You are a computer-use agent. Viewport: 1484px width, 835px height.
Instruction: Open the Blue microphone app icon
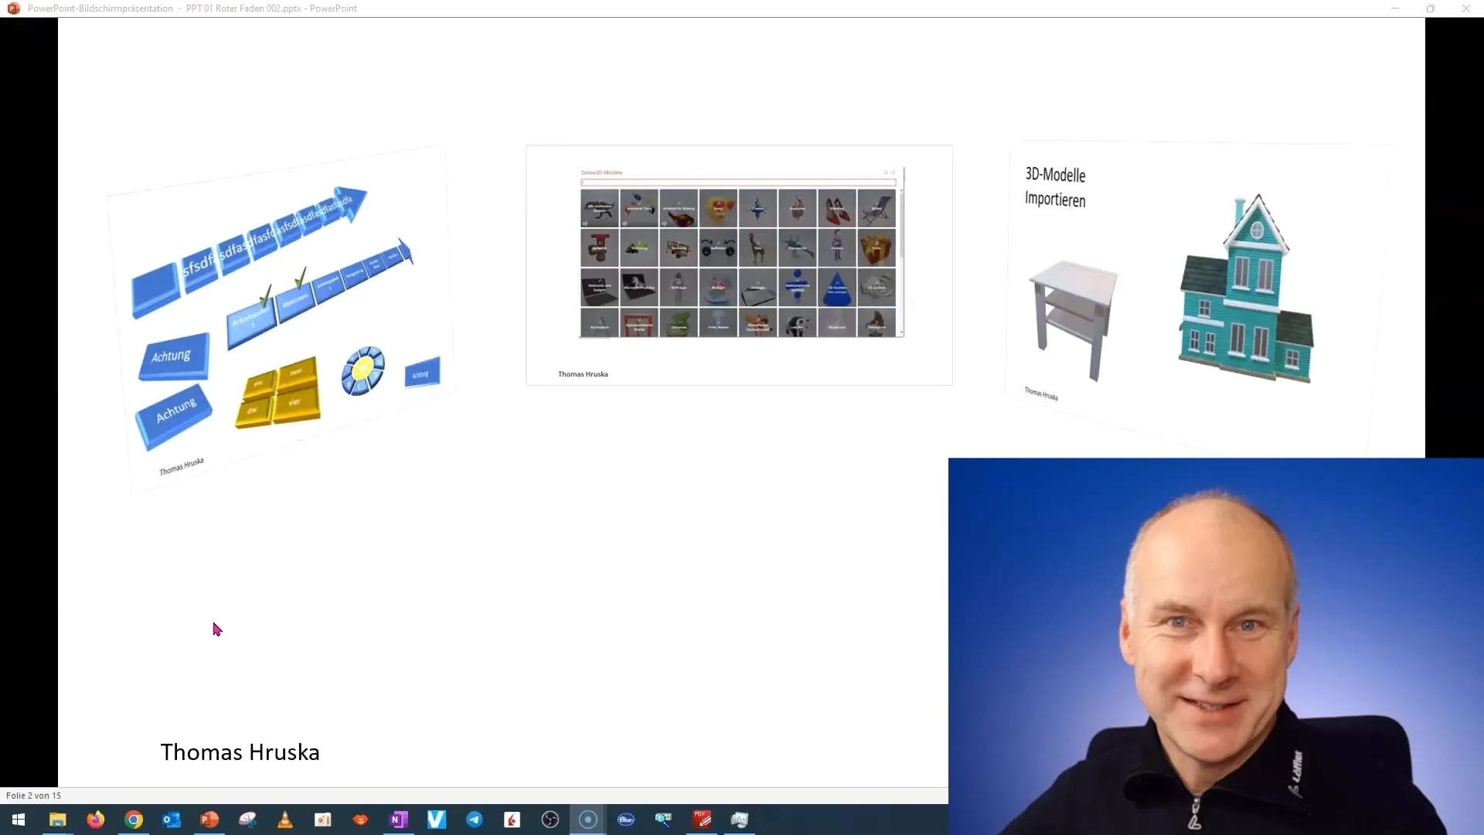pyautogui.click(x=625, y=820)
